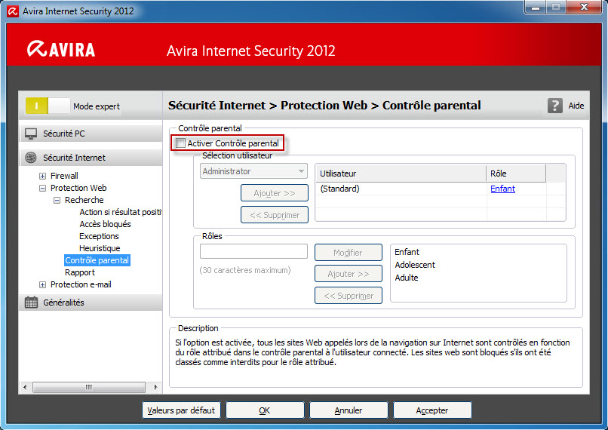Click Ajouter >> in Sélection utilisateur
The width and height of the screenshot is (608, 430).
275,193
